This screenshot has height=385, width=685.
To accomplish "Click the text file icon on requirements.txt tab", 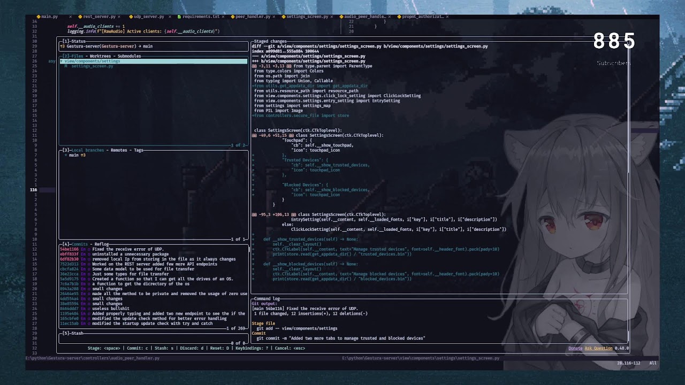I will [179, 17].
